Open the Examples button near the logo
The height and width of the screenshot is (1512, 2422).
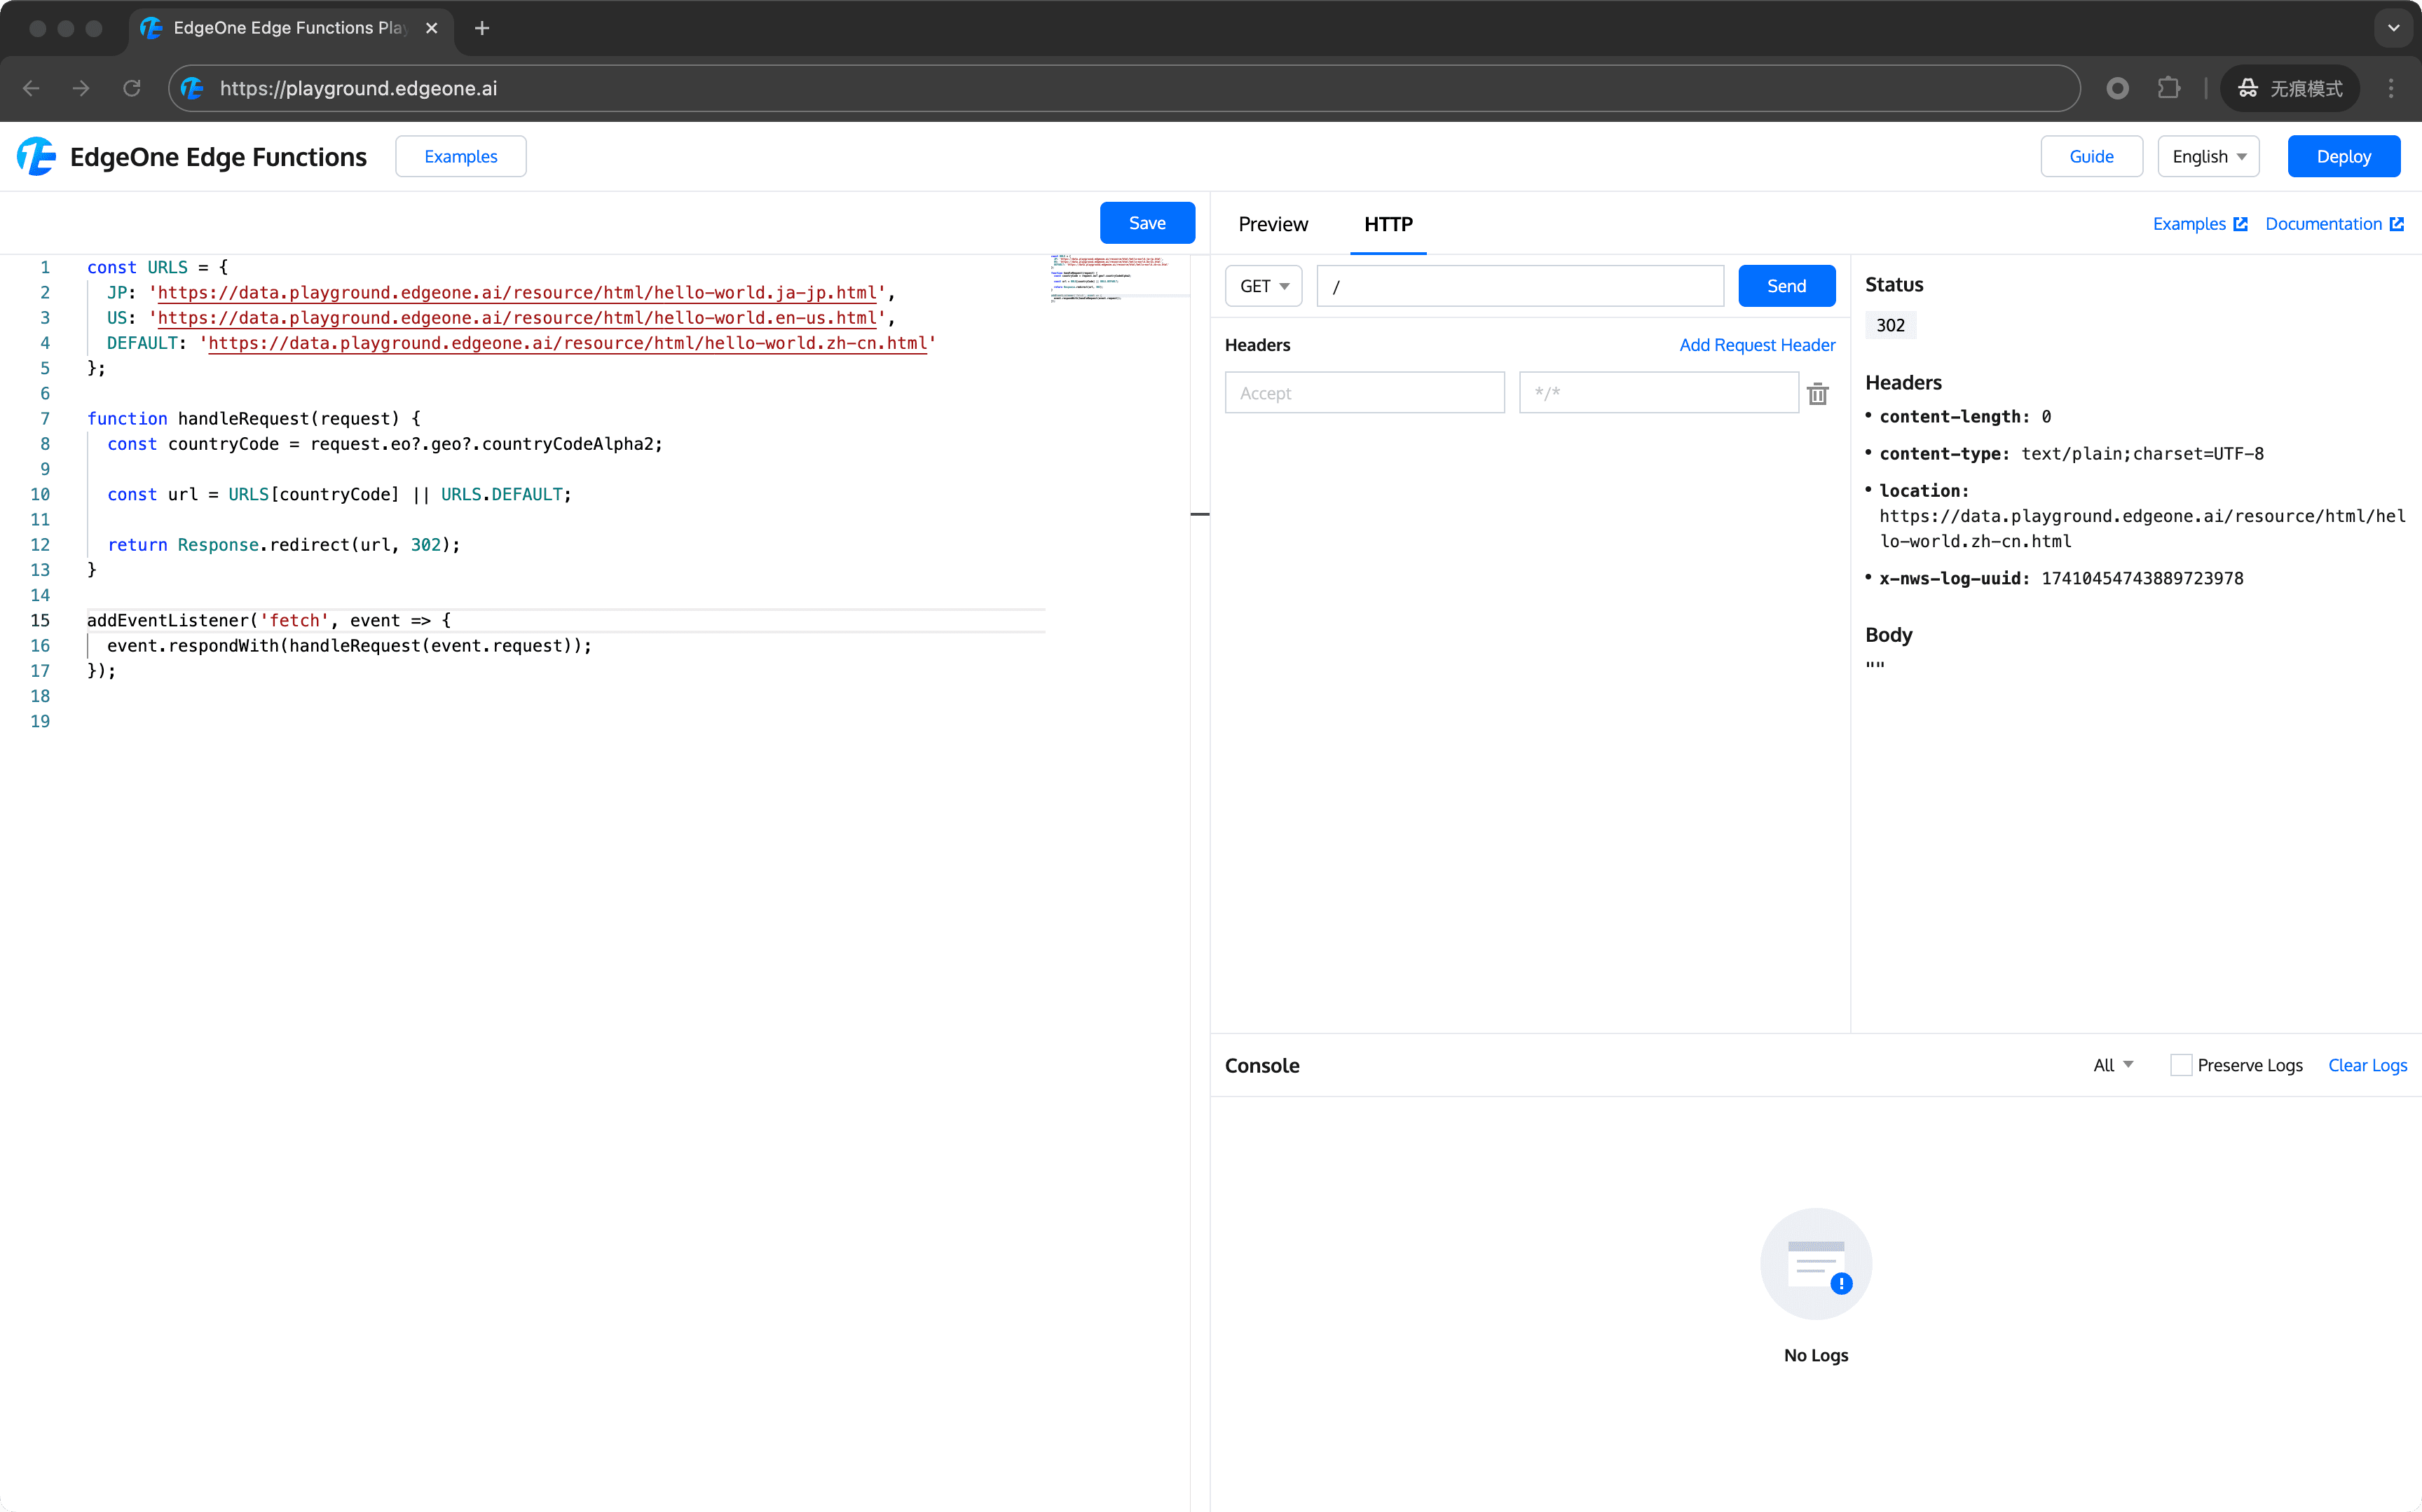(x=461, y=156)
